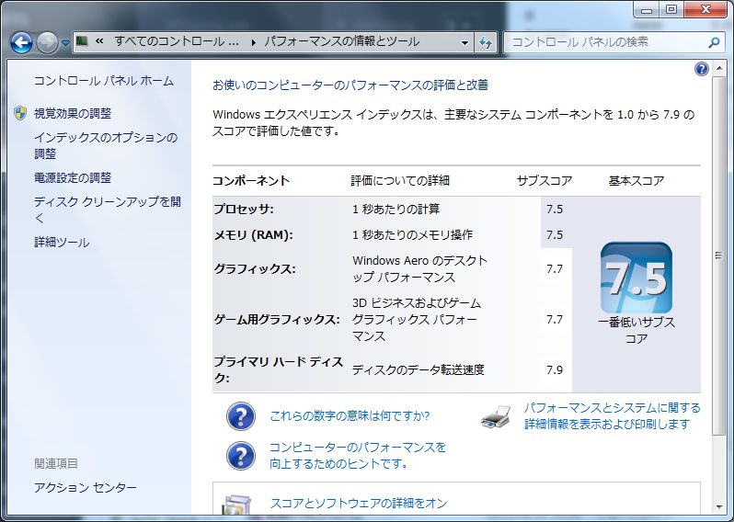Click パフォーマンスの情報とツール breadcrumb

[342, 41]
